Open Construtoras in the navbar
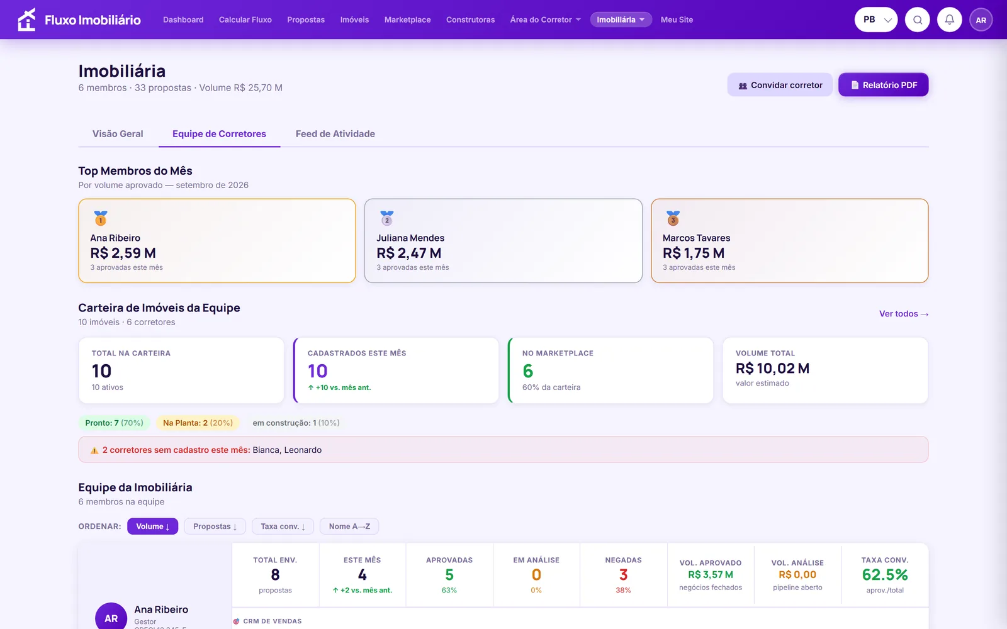Screen dimensions: 1007x629 coord(471,19)
